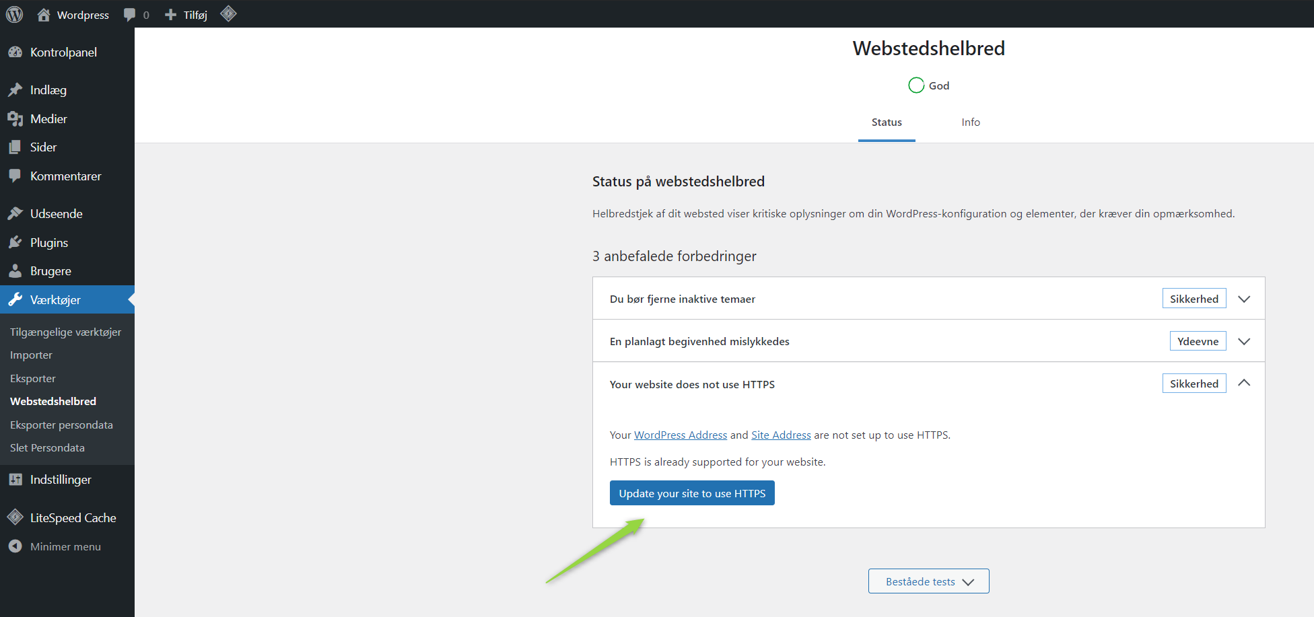Open the Kommentarer menu label
Image resolution: width=1314 pixels, height=617 pixels.
click(x=66, y=176)
